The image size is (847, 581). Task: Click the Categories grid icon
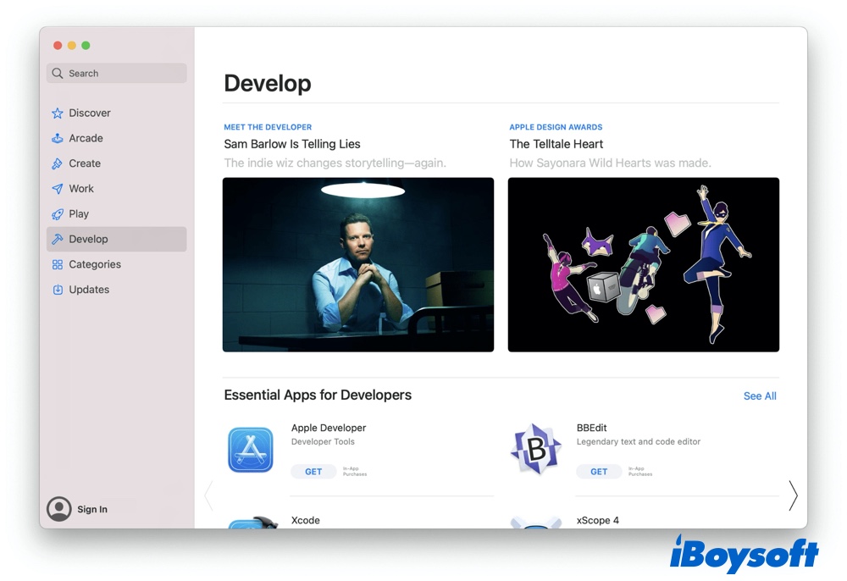pyautogui.click(x=58, y=264)
